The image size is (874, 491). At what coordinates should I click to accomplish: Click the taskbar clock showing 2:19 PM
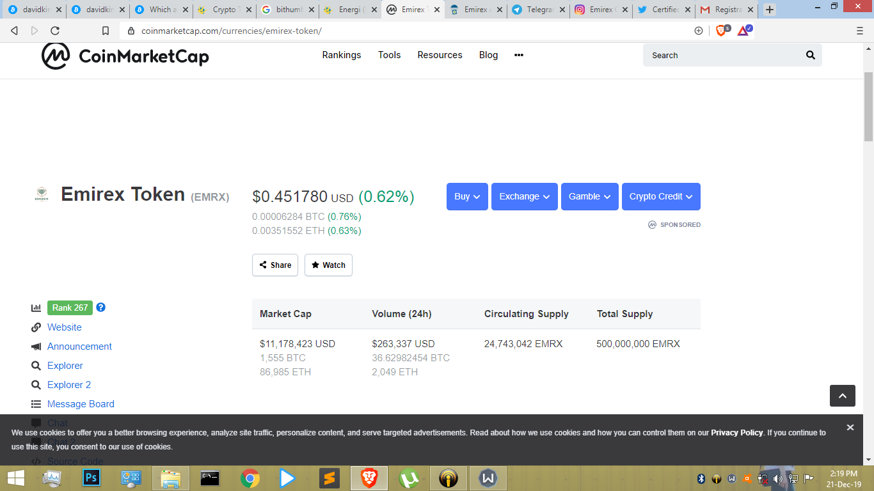click(x=843, y=478)
